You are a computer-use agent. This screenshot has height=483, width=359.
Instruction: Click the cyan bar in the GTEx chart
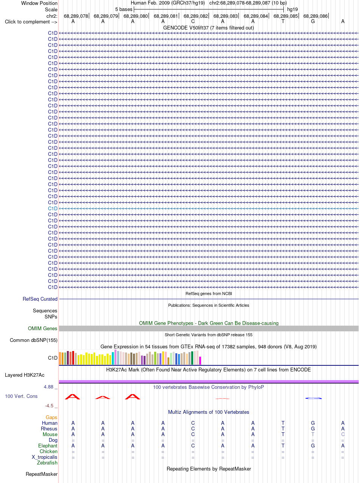[113, 359]
